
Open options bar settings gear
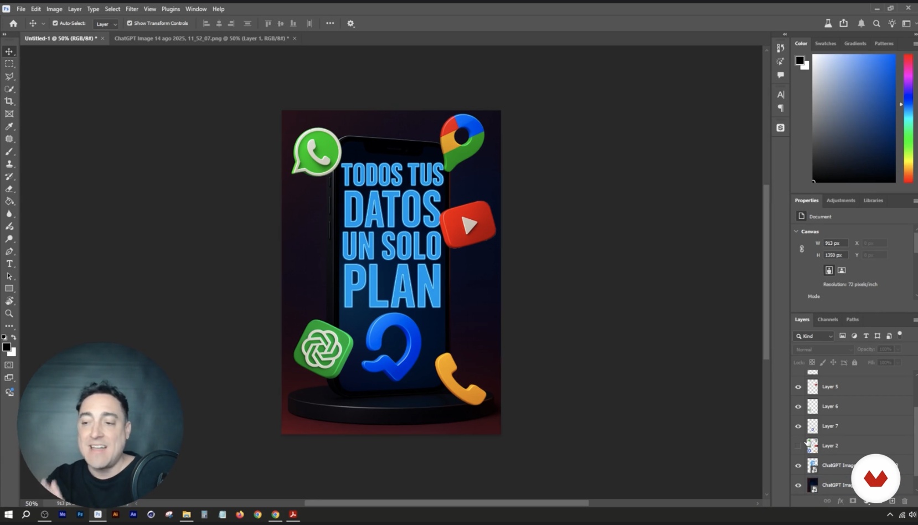(350, 23)
